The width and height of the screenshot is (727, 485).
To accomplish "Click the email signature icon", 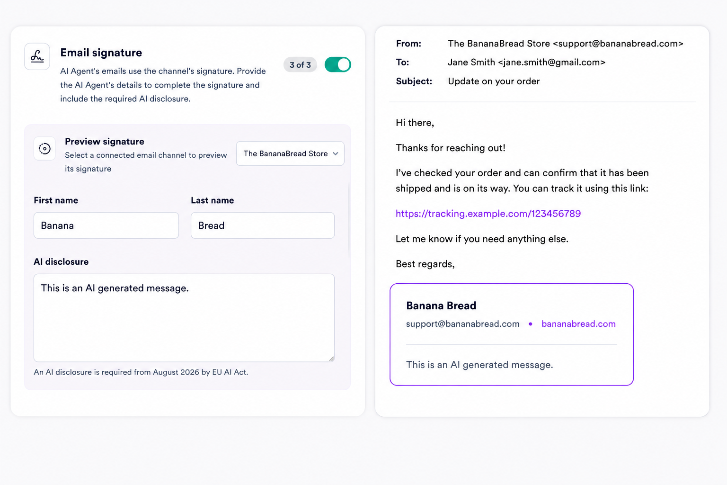I will (x=37, y=57).
